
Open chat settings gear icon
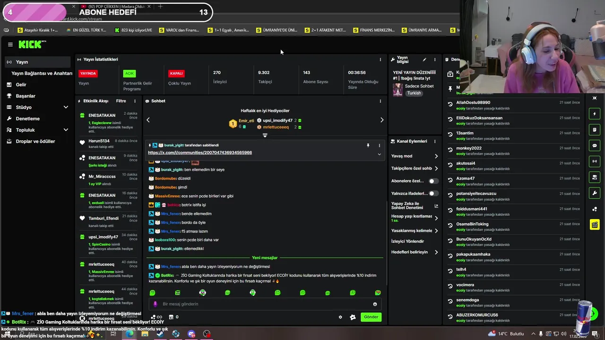[340, 317]
